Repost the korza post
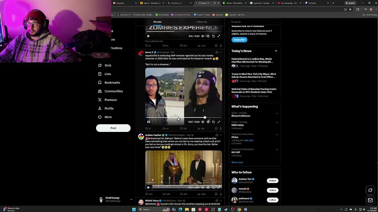This screenshot has width=378, height=212. coord(164,128)
